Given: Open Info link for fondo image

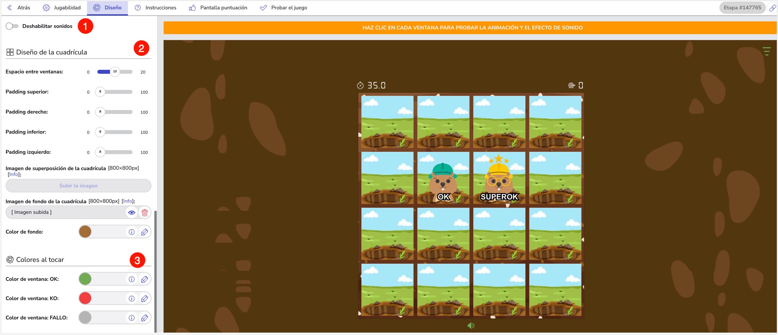Looking at the screenshot, I should click(x=127, y=201).
